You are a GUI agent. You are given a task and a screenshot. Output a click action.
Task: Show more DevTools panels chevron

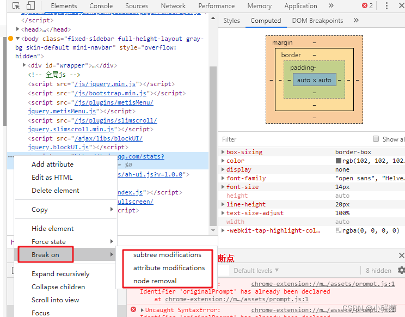coord(331,5)
